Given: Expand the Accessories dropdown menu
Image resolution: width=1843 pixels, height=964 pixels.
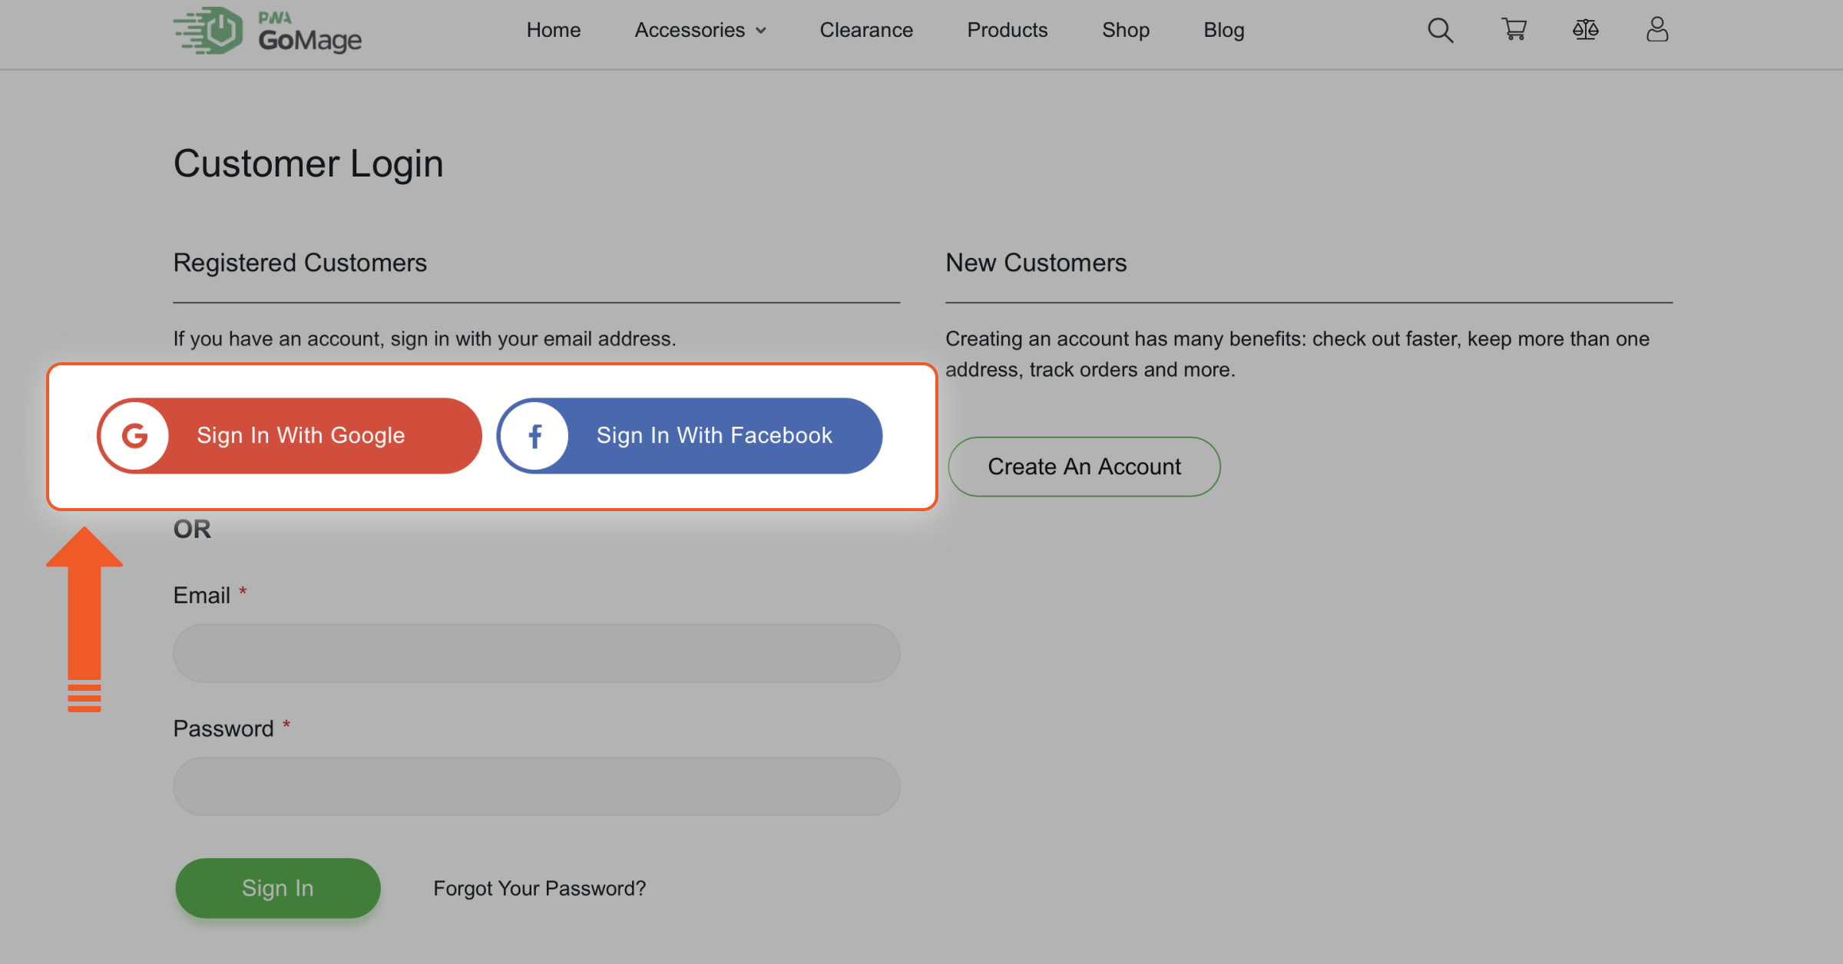Looking at the screenshot, I should point(700,30).
